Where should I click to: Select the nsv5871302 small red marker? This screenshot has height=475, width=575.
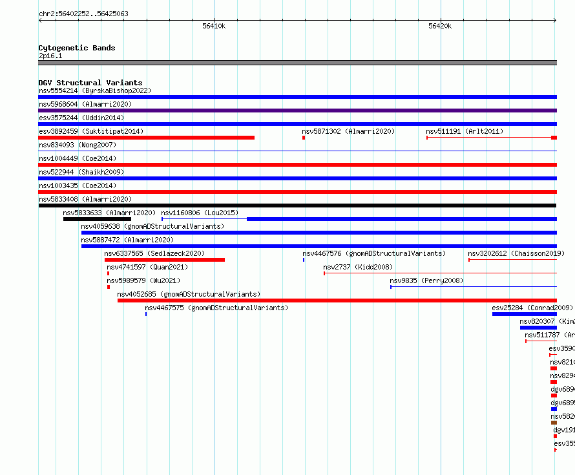tap(304, 138)
